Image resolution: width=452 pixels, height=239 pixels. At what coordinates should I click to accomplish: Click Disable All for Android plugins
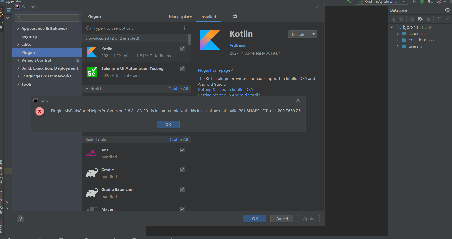tap(178, 89)
